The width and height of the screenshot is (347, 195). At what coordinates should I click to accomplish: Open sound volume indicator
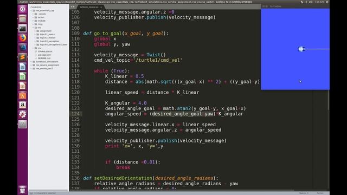pos(311,2)
